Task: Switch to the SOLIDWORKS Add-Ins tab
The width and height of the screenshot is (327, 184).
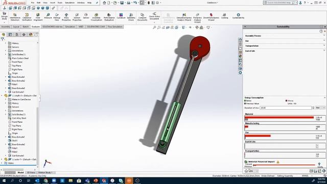Action: click(x=52, y=27)
